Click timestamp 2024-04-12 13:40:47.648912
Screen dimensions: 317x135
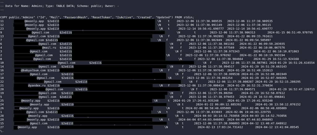click(x=264, y=123)
